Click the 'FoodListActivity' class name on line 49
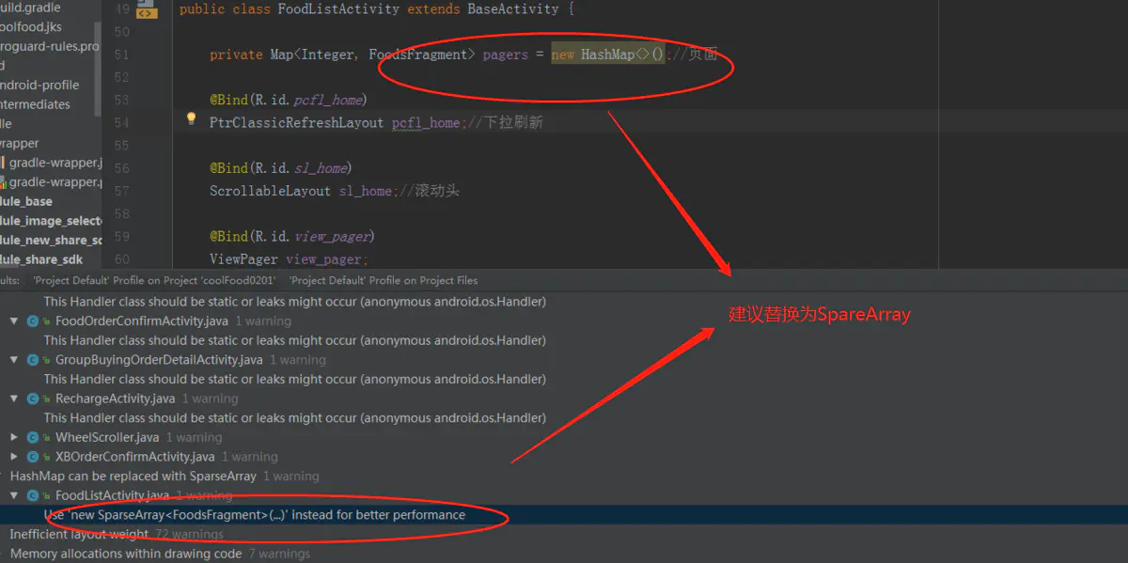The width and height of the screenshot is (1128, 563). click(338, 9)
